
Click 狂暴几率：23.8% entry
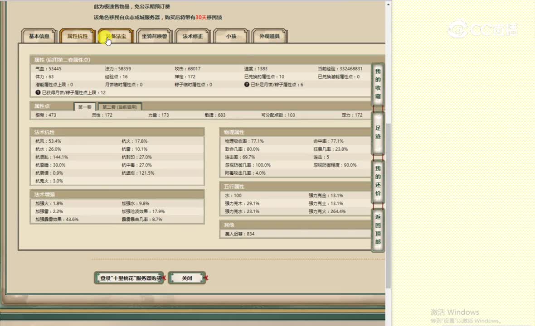pyautogui.click(x=331, y=149)
